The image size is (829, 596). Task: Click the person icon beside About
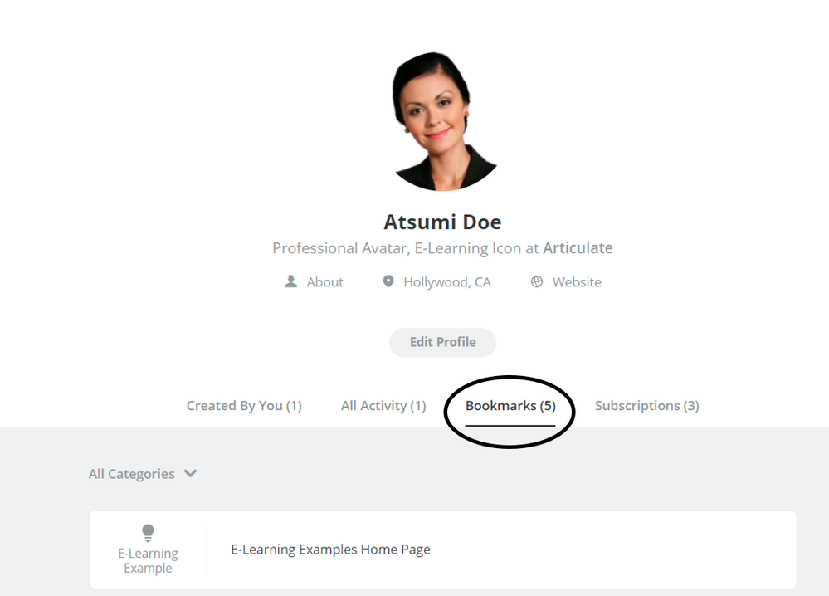[290, 282]
